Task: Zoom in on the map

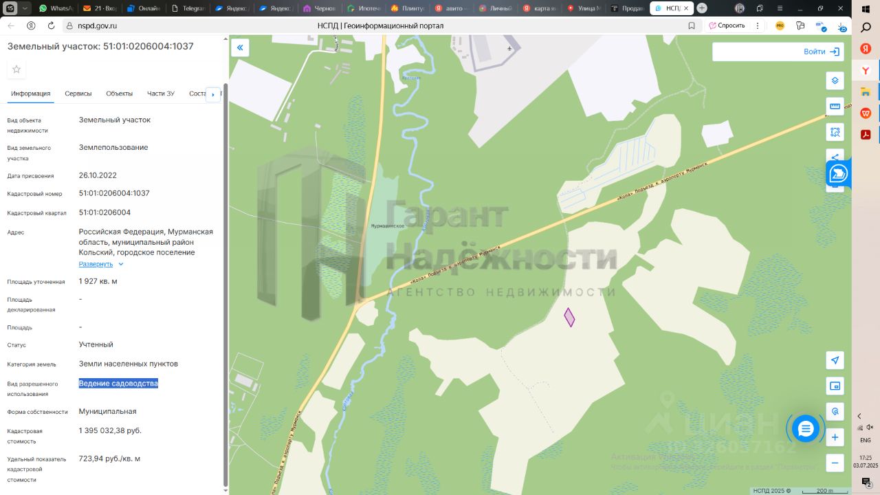Action: pyautogui.click(x=835, y=437)
